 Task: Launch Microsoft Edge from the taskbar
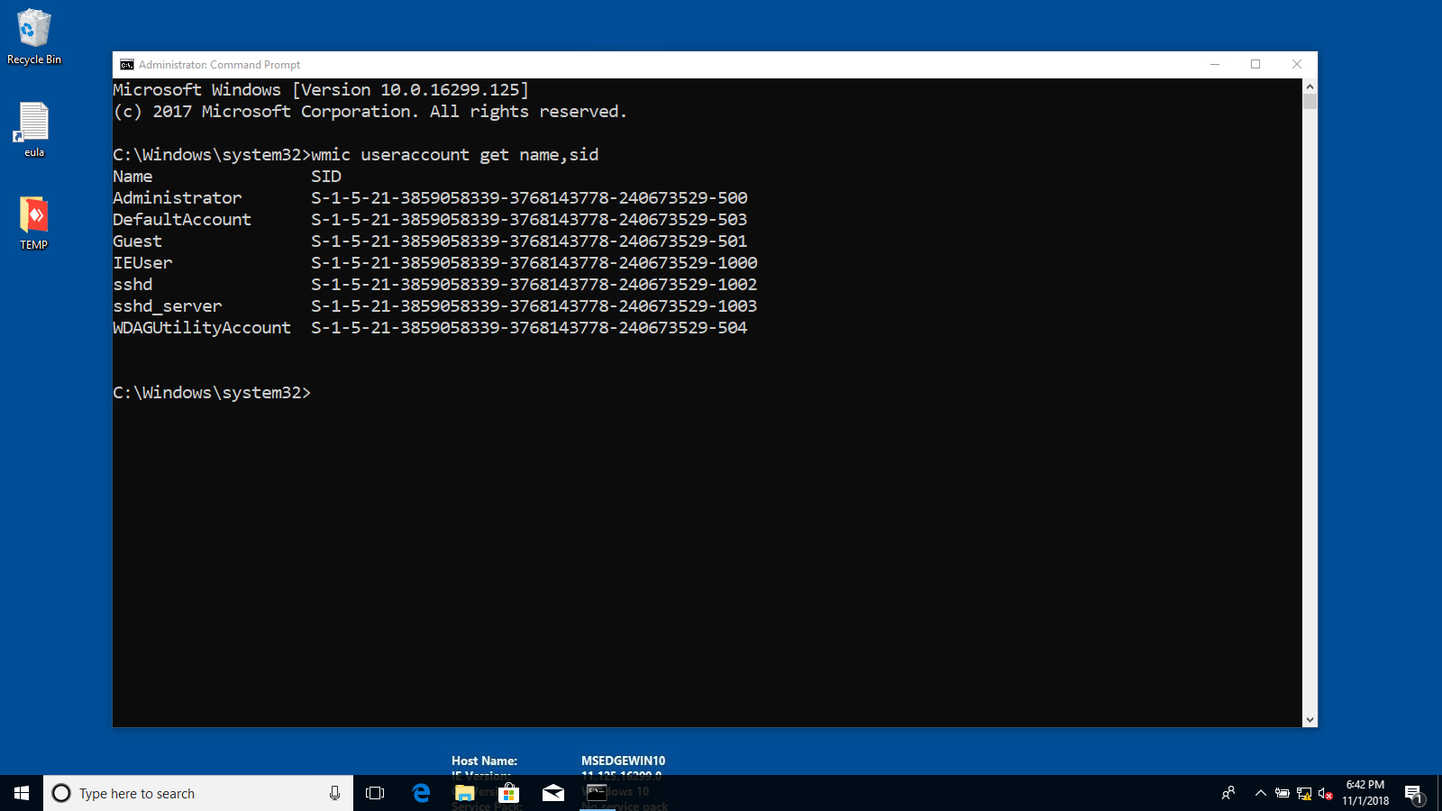click(x=421, y=793)
